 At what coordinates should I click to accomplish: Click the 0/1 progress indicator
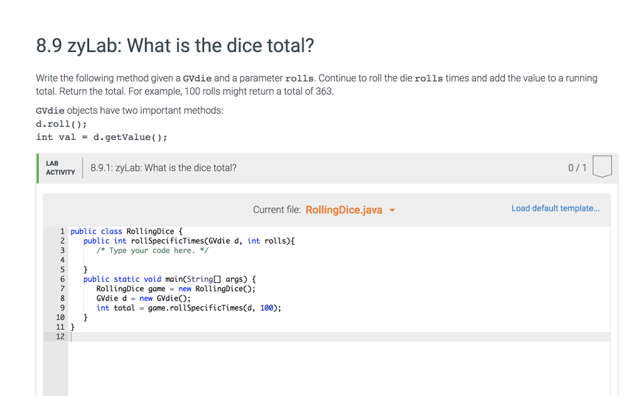576,168
